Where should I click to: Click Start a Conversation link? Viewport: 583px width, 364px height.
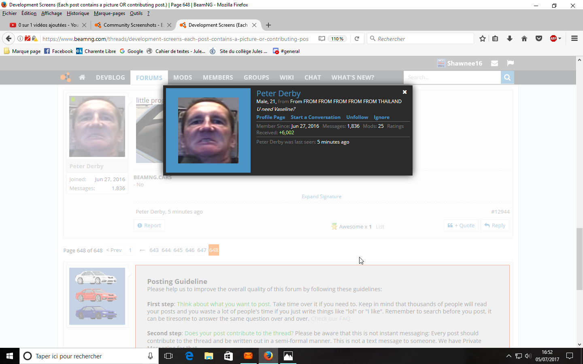(315, 117)
